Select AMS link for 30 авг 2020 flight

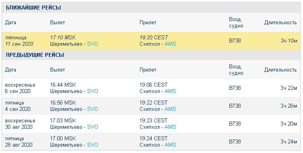pos(170,127)
